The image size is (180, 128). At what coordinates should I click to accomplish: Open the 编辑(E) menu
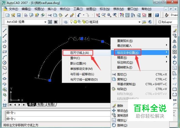pos(26,9)
